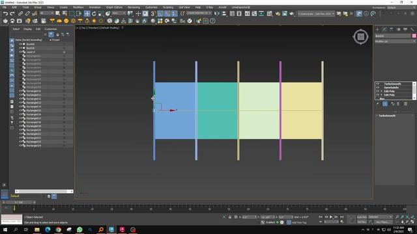
Task: Switch to the Motion command panel
Action: (398, 29)
